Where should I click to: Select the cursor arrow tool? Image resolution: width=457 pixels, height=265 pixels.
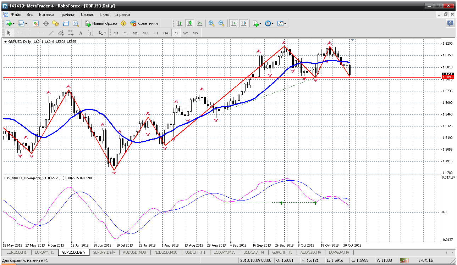(9, 33)
